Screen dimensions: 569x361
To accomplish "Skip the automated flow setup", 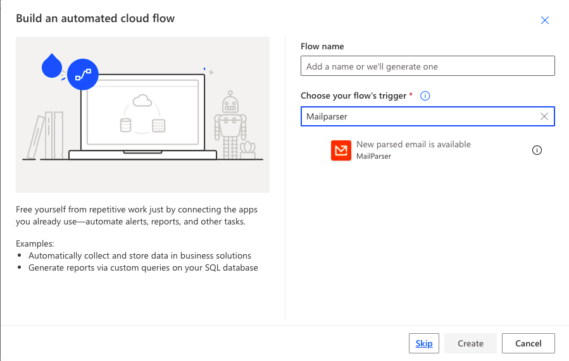I will click(x=424, y=343).
